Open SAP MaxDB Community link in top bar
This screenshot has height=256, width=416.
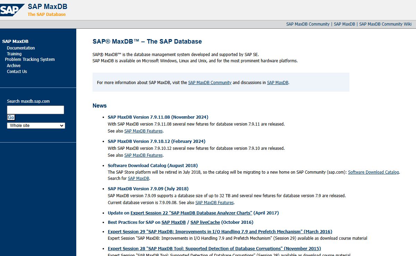(x=308, y=24)
